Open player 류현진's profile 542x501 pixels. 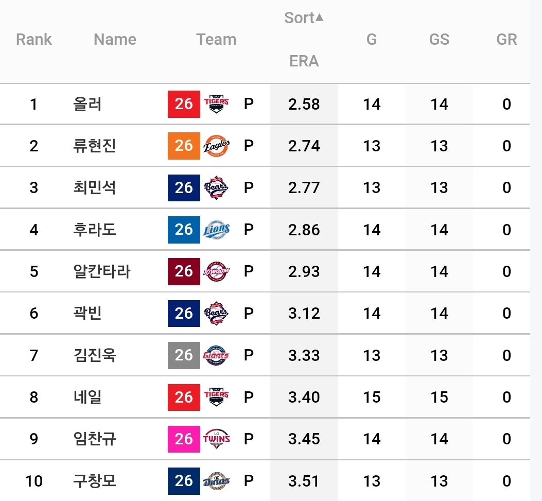[x=94, y=146]
